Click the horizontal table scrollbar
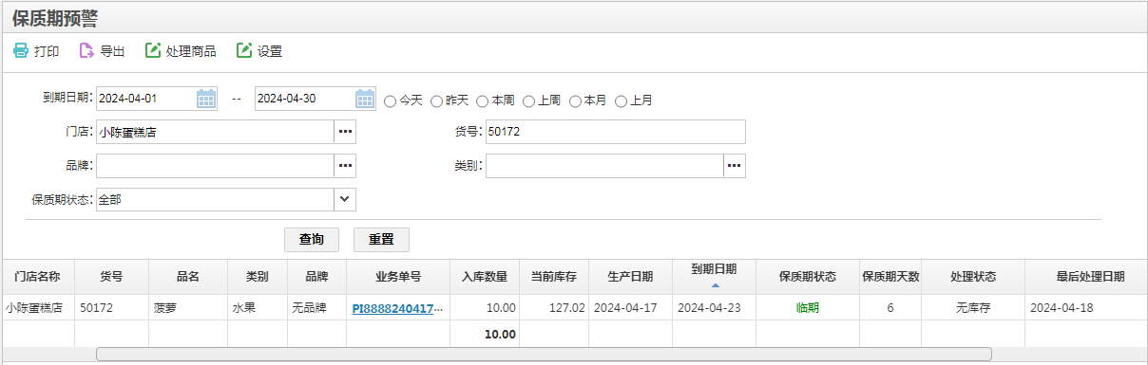The height and width of the screenshot is (365, 1148). (544, 354)
